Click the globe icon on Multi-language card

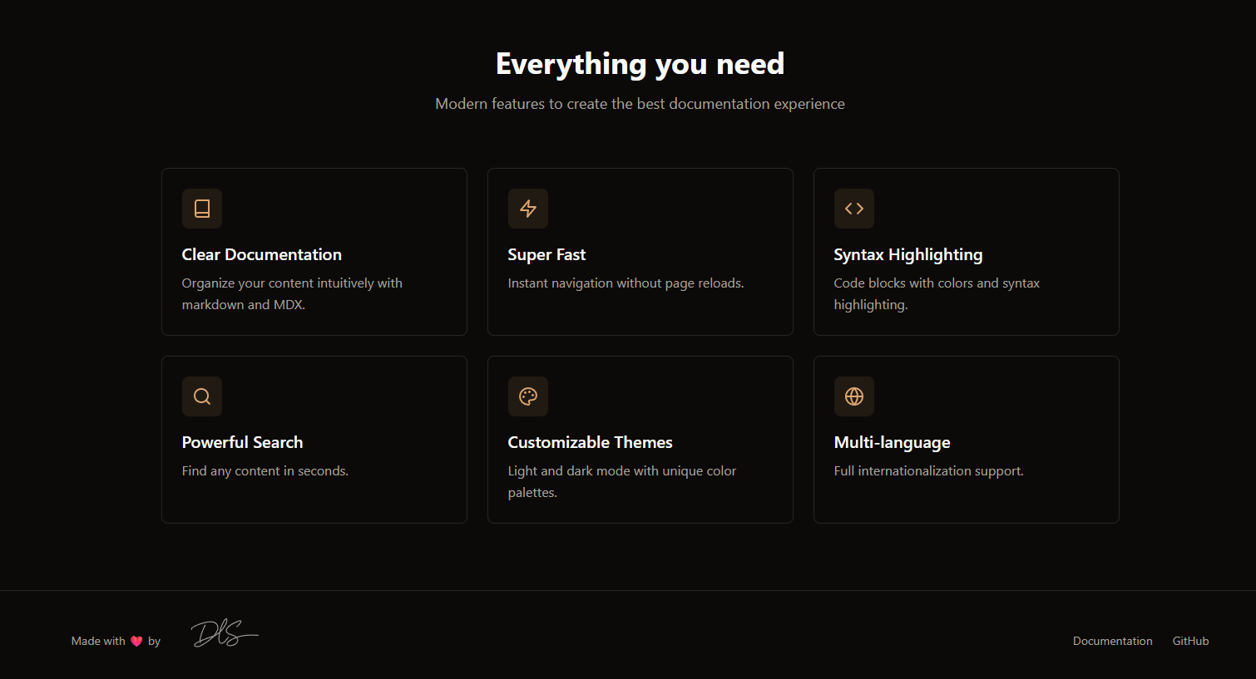[854, 396]
